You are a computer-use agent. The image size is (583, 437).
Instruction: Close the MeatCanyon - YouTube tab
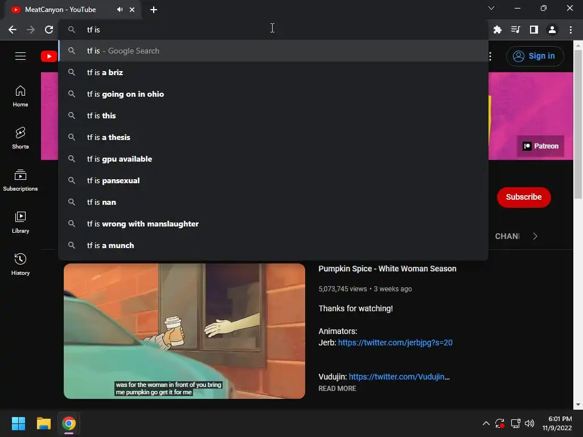[x=132, y=10]
